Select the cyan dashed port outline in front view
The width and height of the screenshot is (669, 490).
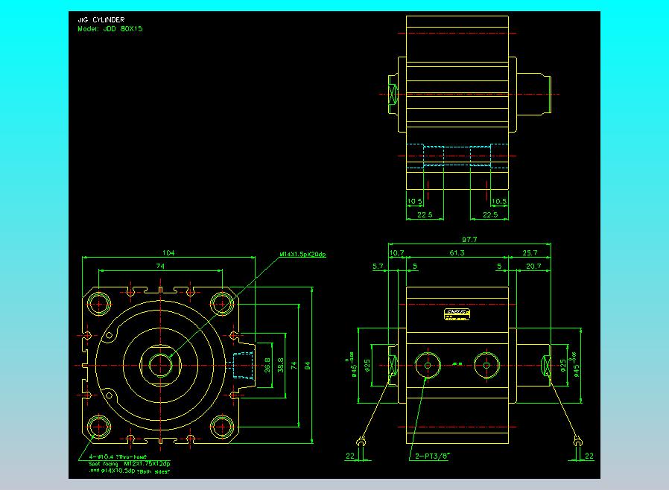(x=243, y=365)
